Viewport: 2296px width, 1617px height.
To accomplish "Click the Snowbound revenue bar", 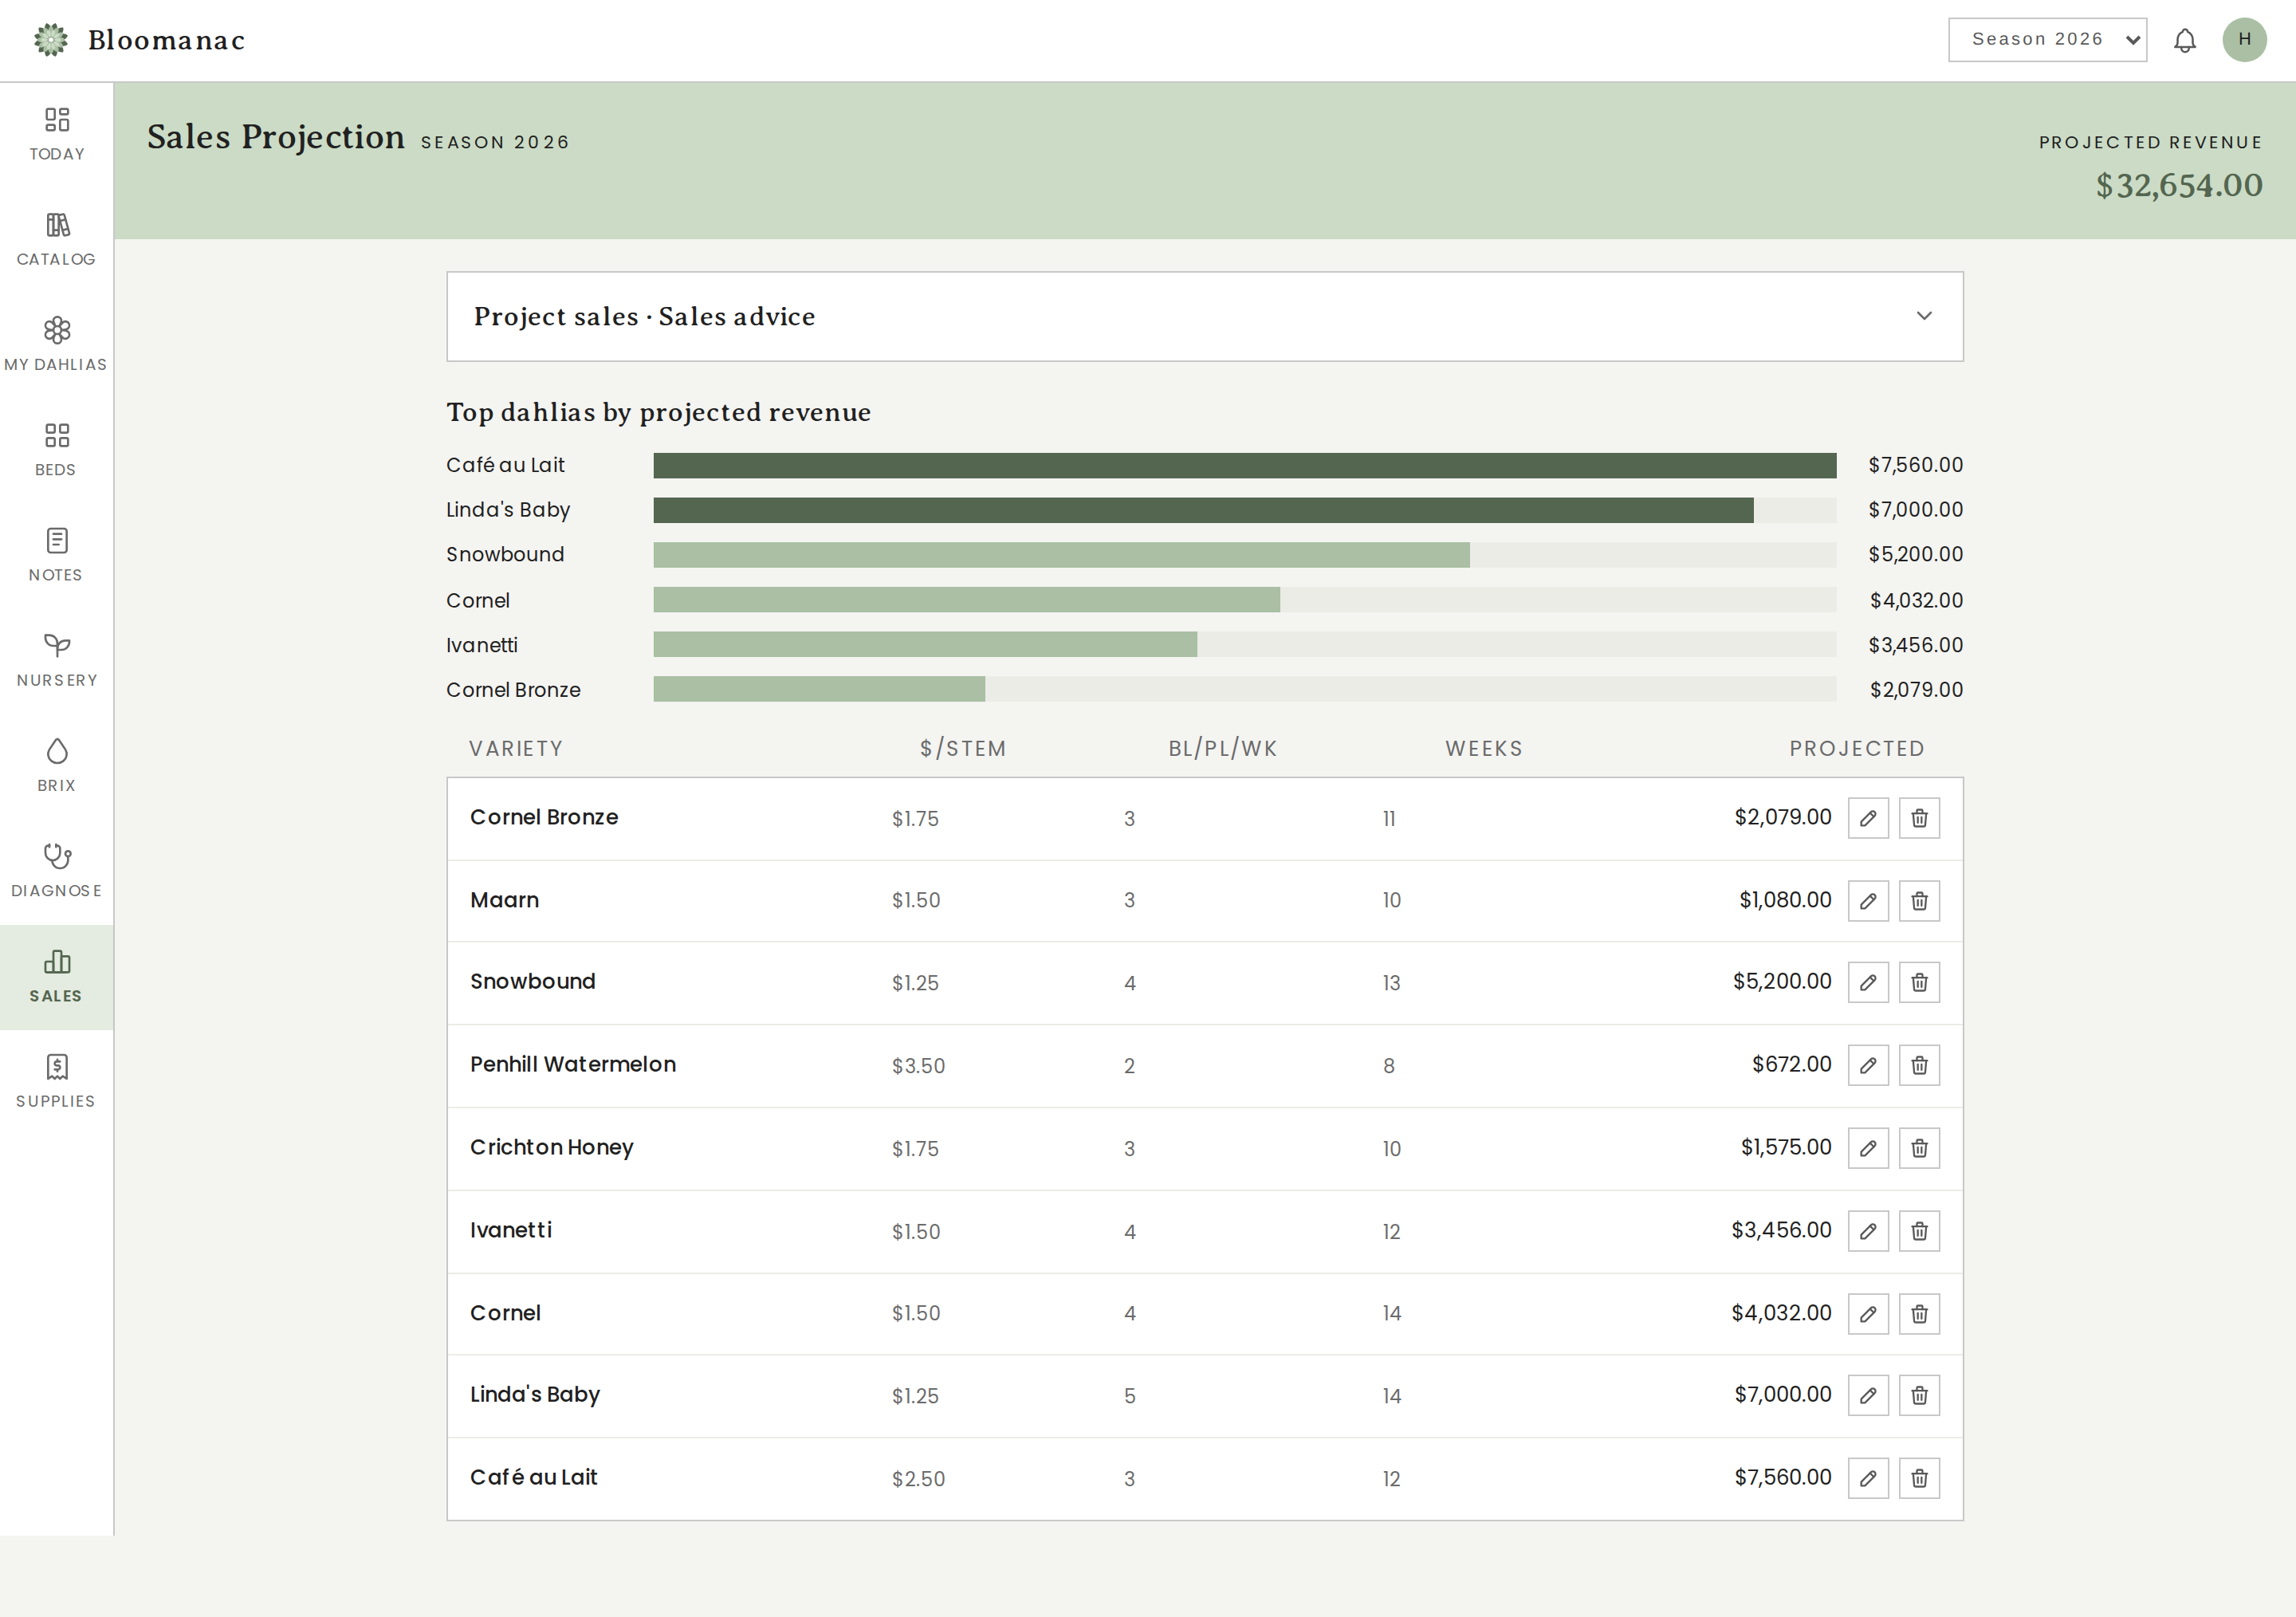I will (1061, 555).
